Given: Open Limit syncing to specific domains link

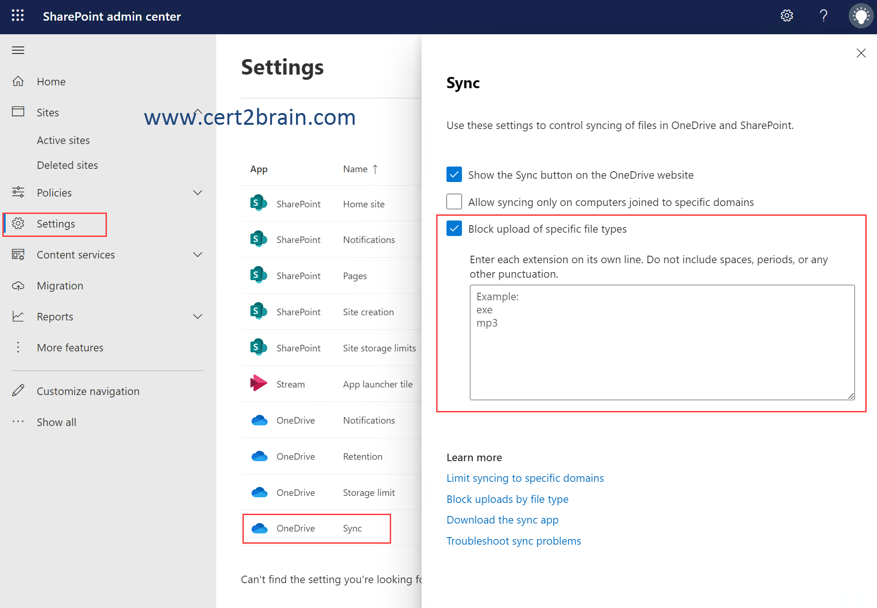Looking at the screenshot, I should point(525,478).
